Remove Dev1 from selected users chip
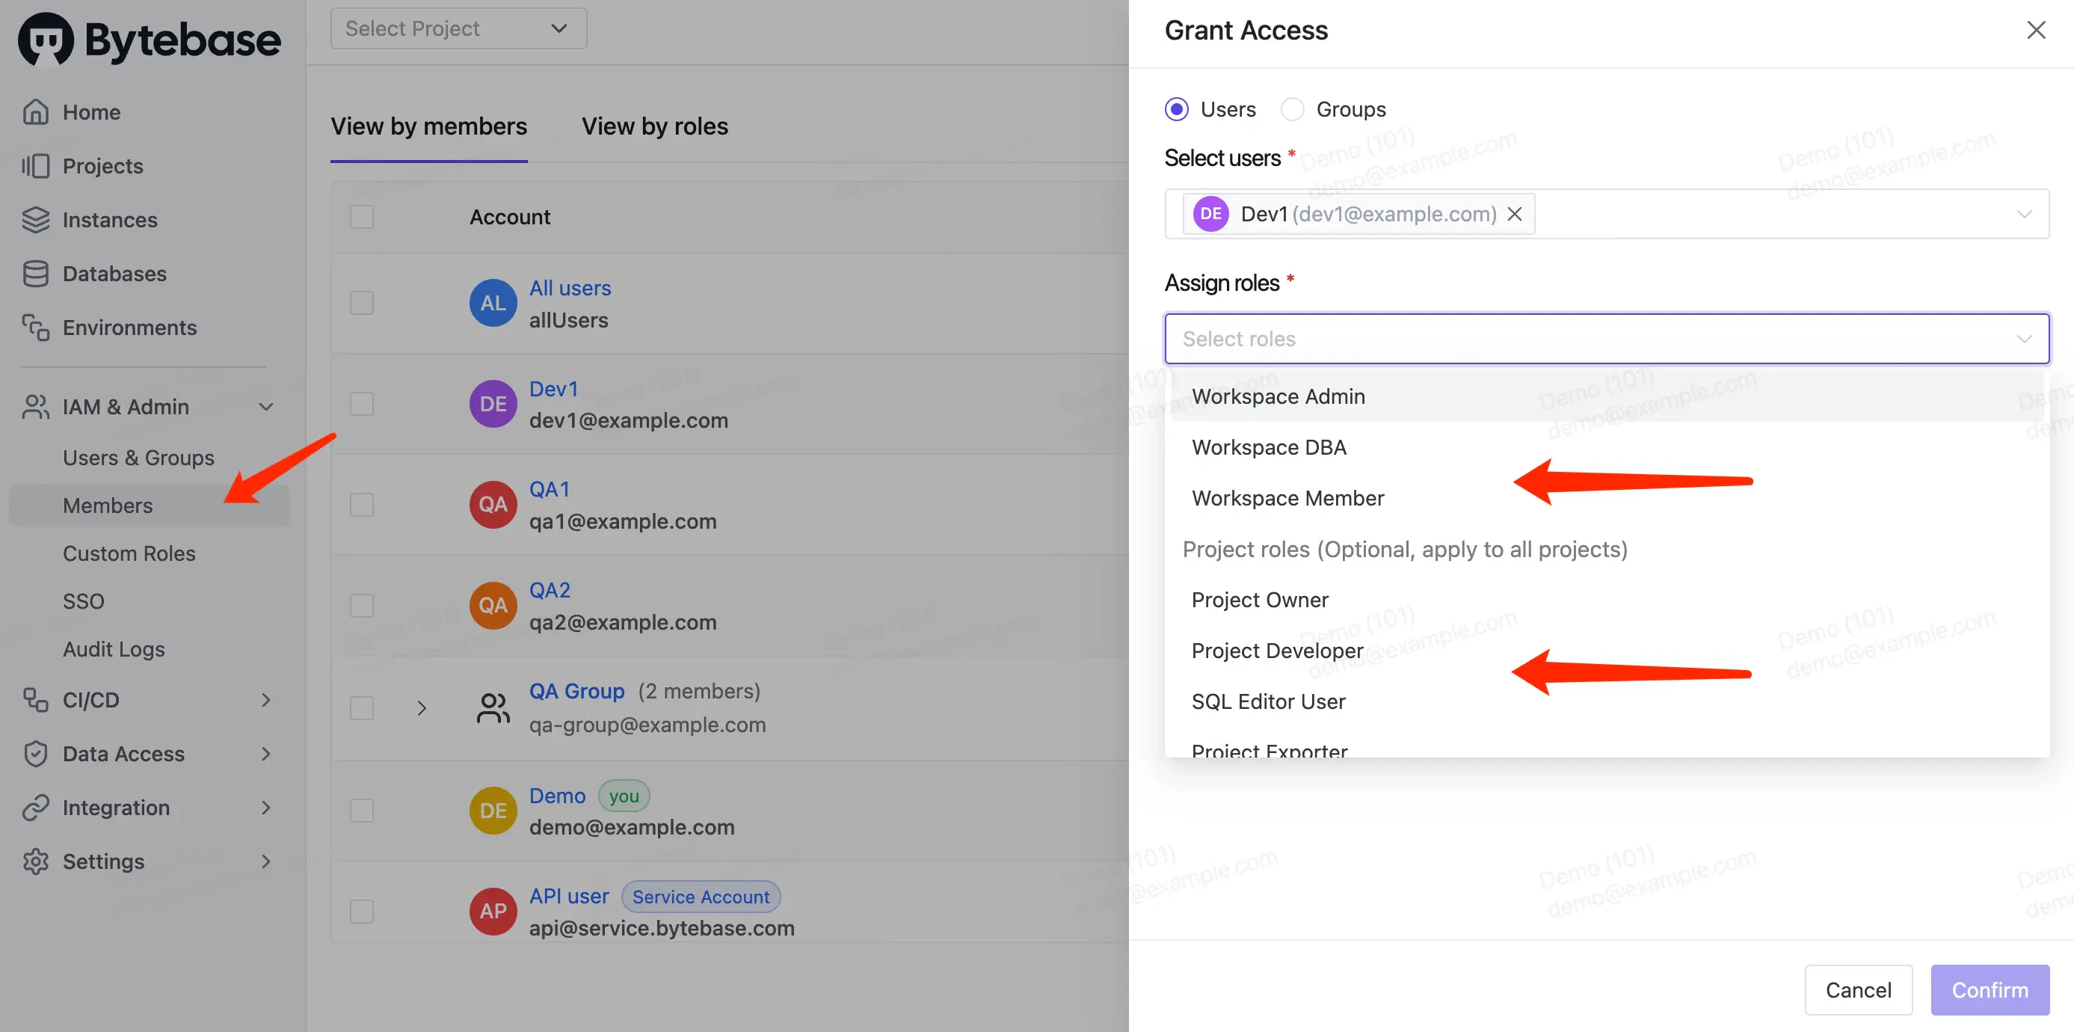This screenshot has width=2074, height=1032. click(1516, 213)
